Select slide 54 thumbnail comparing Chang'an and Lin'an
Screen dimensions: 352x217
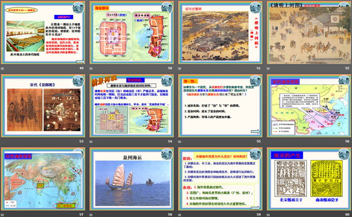click(132, 106)
